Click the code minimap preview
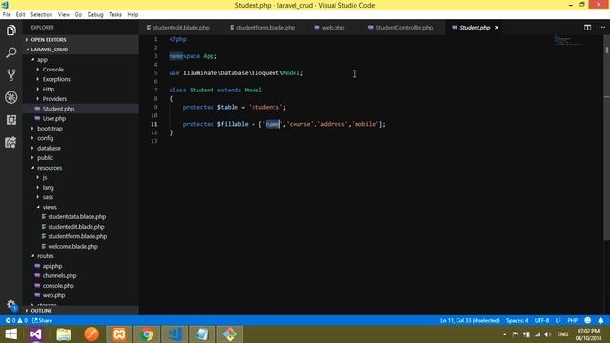 pyautogui.click(x=568, y=40)
